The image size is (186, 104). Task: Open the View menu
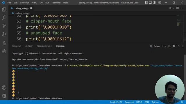[x=34, y=3]
